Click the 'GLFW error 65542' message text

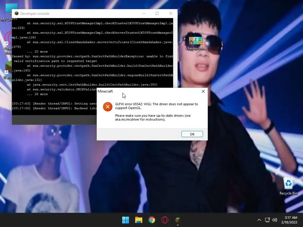point(157,106)
